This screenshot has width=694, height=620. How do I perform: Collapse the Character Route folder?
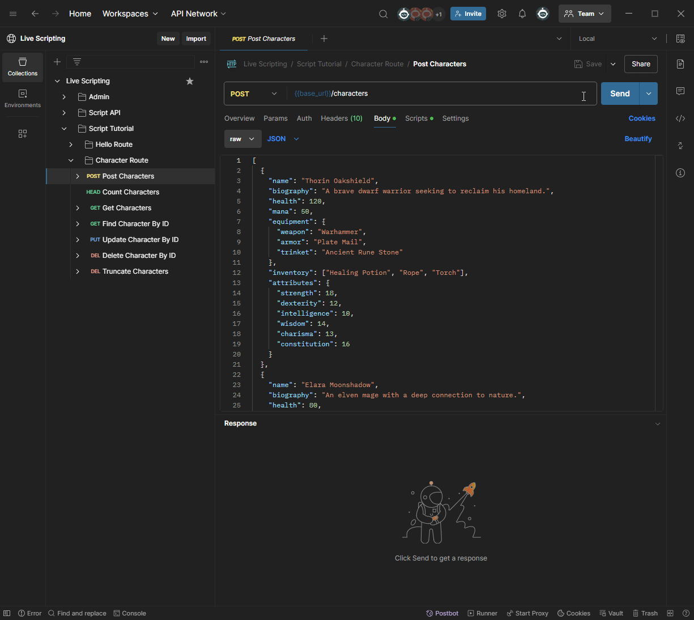tap(71, 160)
